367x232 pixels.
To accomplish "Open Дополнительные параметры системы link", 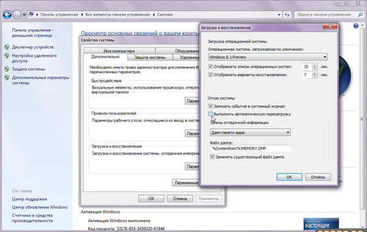I will click(x=40, y=80).
